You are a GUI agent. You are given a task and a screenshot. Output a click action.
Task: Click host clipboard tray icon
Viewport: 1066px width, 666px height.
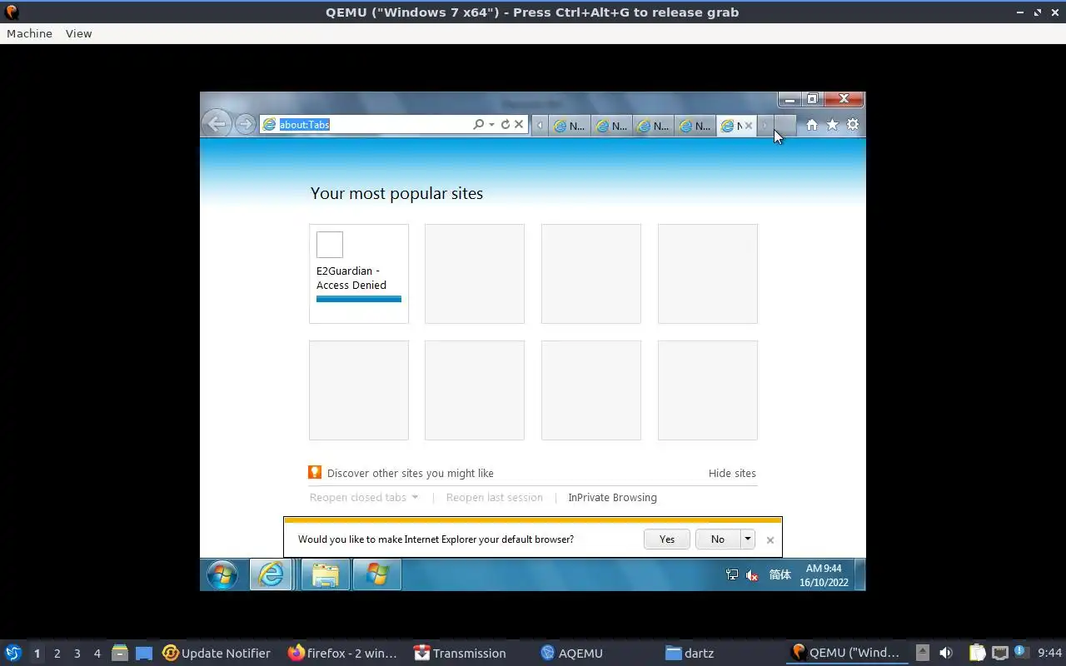(977, 653)
